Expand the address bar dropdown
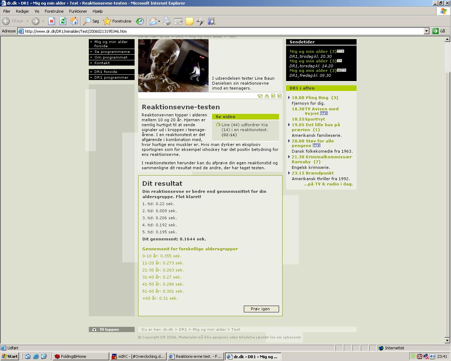Viewport: 451px width, 361px height. (426, 31)
